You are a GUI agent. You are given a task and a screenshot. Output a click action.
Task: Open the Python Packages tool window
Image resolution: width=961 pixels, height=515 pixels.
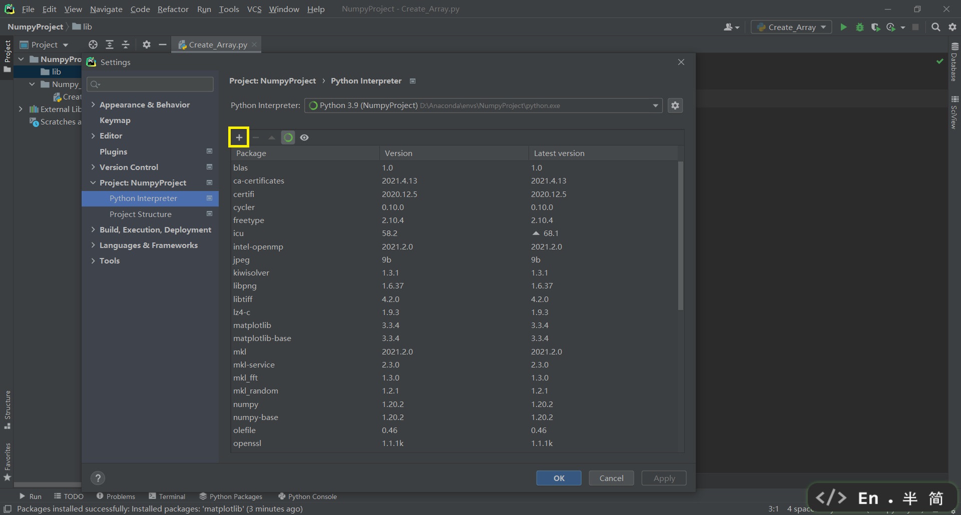pyautogui.click(x=231, y=496)
